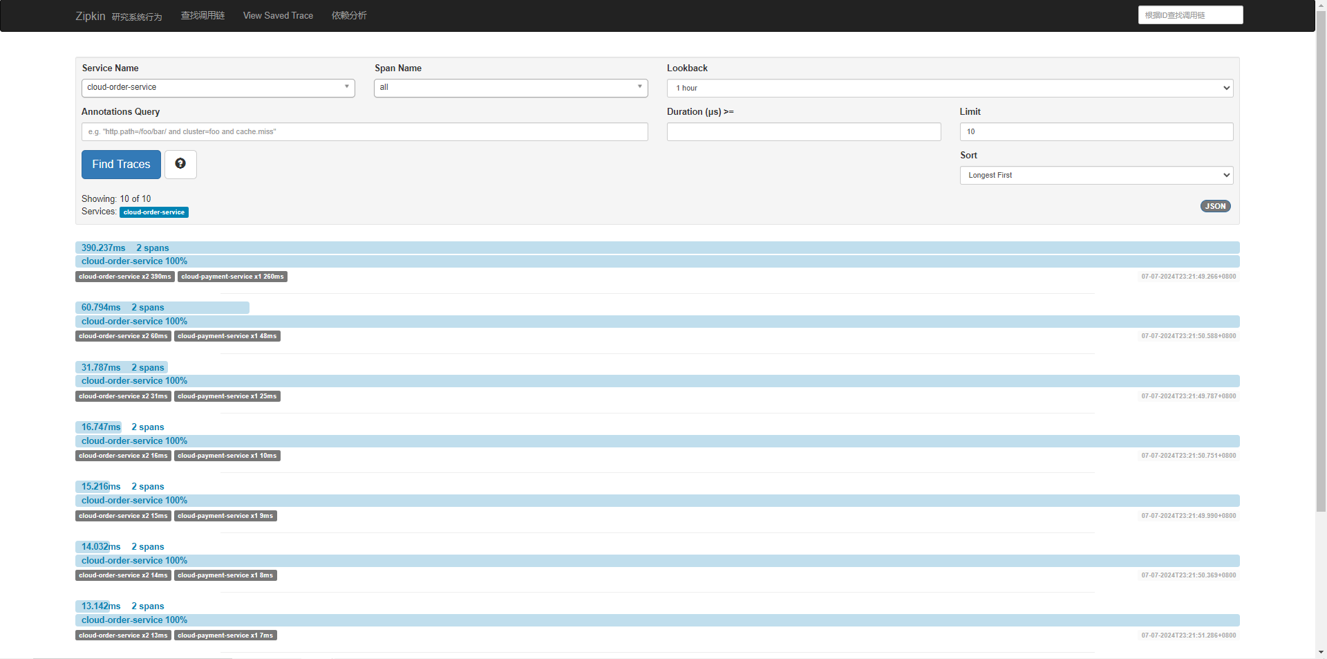The width and height of the screenshot is (1327, 659).
Task: Click the timestamp 07-07-2024T23:21:49.266+0800
Action: [x=1189, y=277]
